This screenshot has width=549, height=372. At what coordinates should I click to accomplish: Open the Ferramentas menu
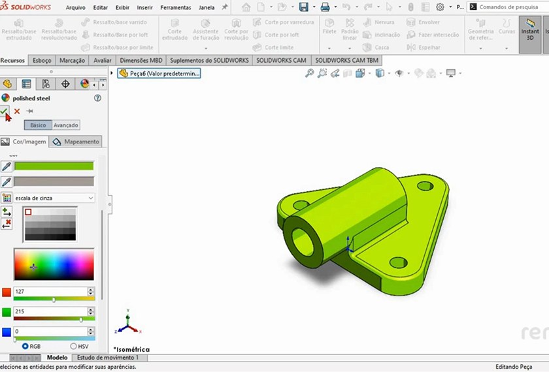176,7
